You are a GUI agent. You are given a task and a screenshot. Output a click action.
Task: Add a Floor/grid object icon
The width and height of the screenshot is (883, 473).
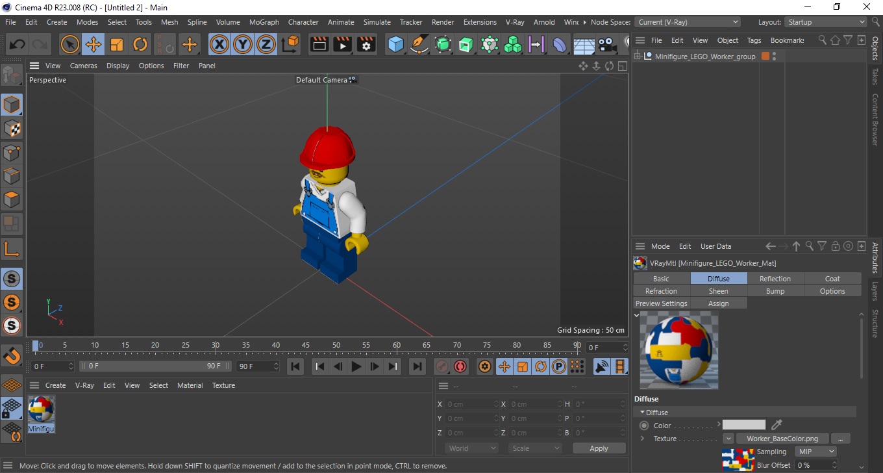(x=584, y=44)
